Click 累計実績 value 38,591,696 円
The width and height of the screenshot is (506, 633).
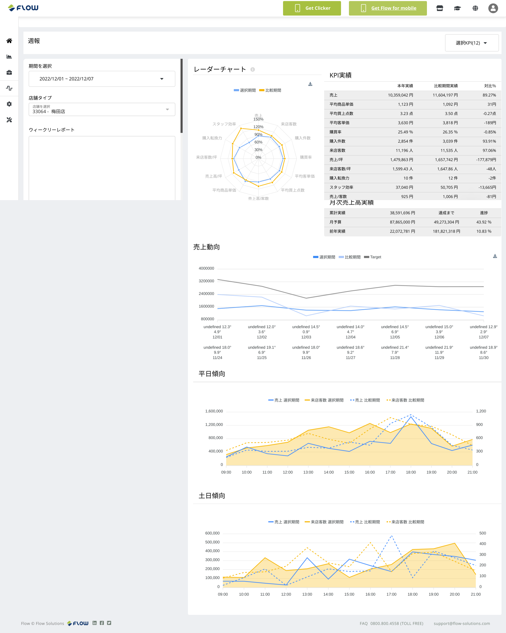click(402, 213)
